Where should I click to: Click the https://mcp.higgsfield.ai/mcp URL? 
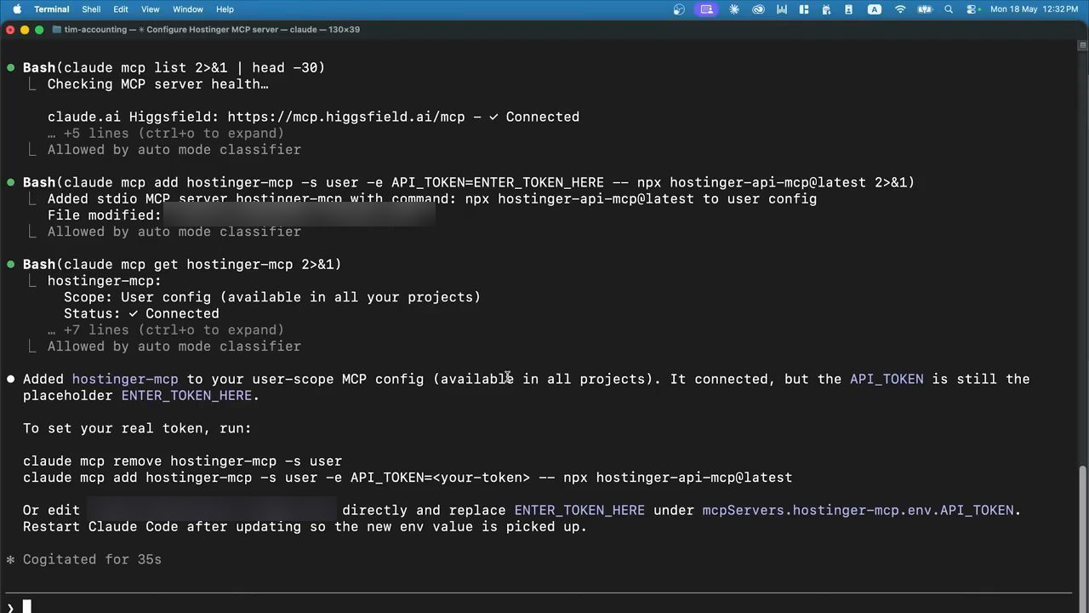[345, 117]
